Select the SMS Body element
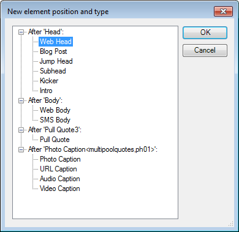Image resolution: width=239 pixels, height=232 pixels. tap(55, 120)
